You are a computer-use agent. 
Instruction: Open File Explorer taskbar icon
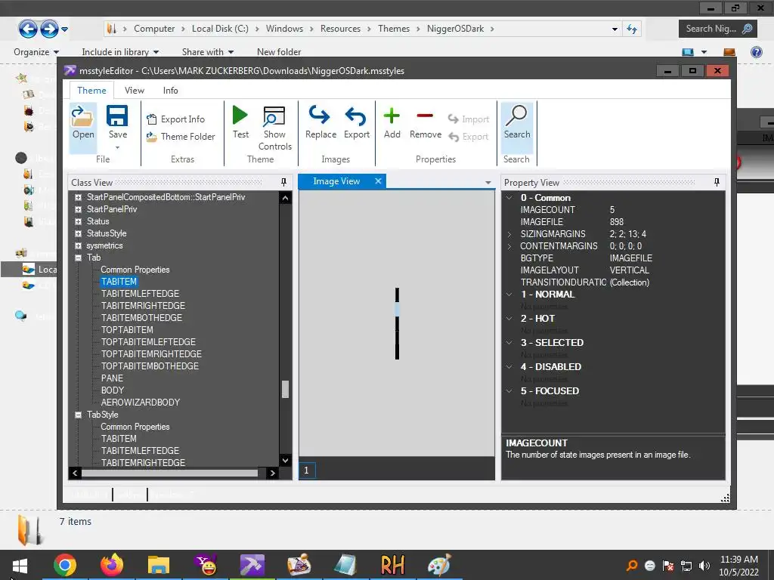point(159,565)
